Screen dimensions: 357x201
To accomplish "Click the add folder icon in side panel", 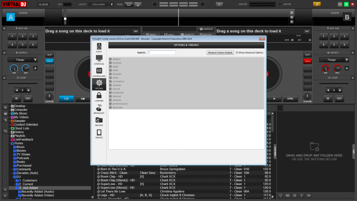I will pyautogui.click(x=314, y=147).
